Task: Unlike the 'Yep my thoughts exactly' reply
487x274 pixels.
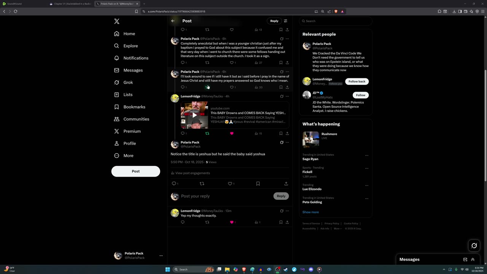Action: click(x=232, y=222)
